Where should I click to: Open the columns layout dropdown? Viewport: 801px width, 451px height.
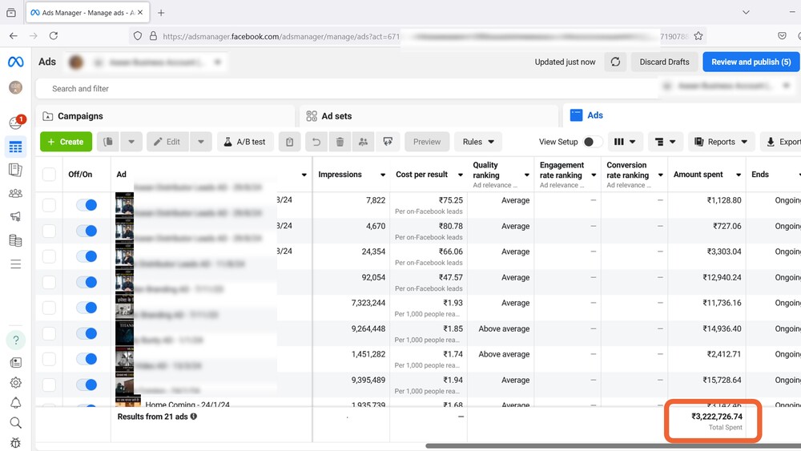point(625,142)
